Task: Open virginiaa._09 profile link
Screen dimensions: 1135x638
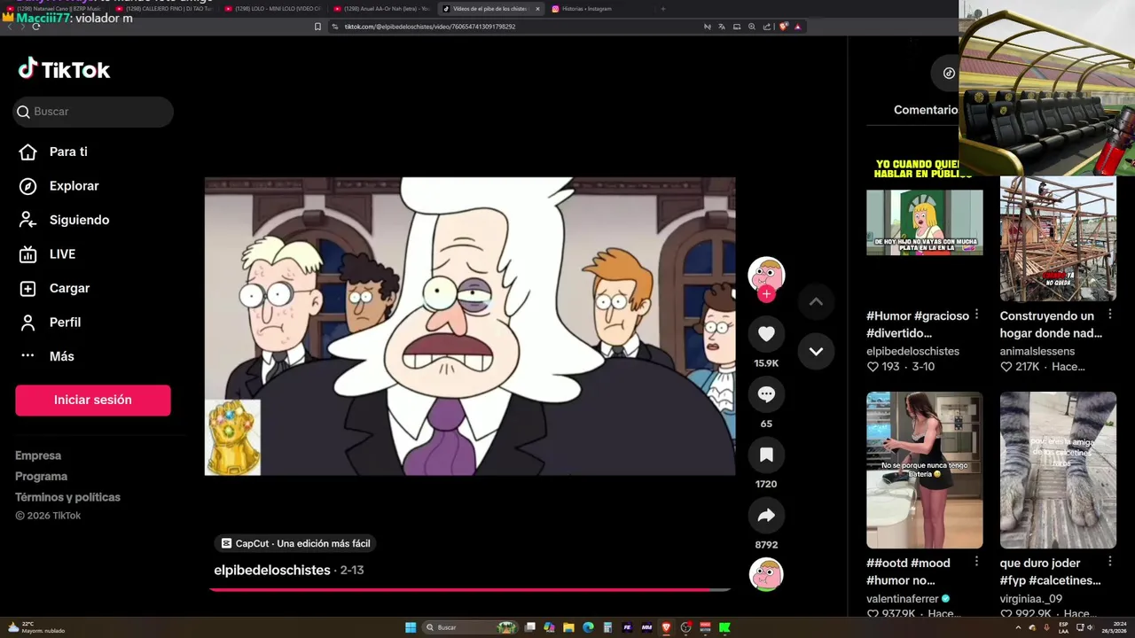Action: point(1030,599)
